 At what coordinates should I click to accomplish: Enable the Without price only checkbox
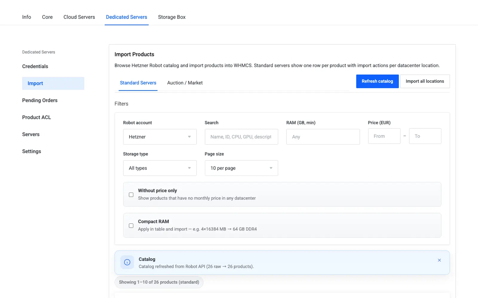tap(131, 195)
